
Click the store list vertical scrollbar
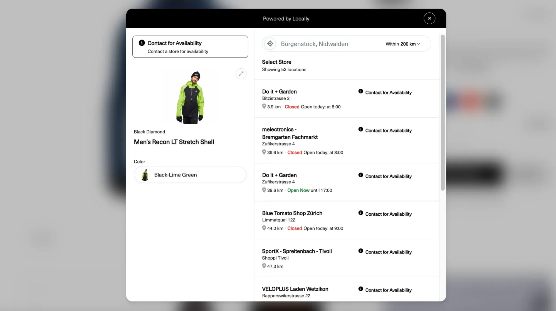tap(443, 113)
